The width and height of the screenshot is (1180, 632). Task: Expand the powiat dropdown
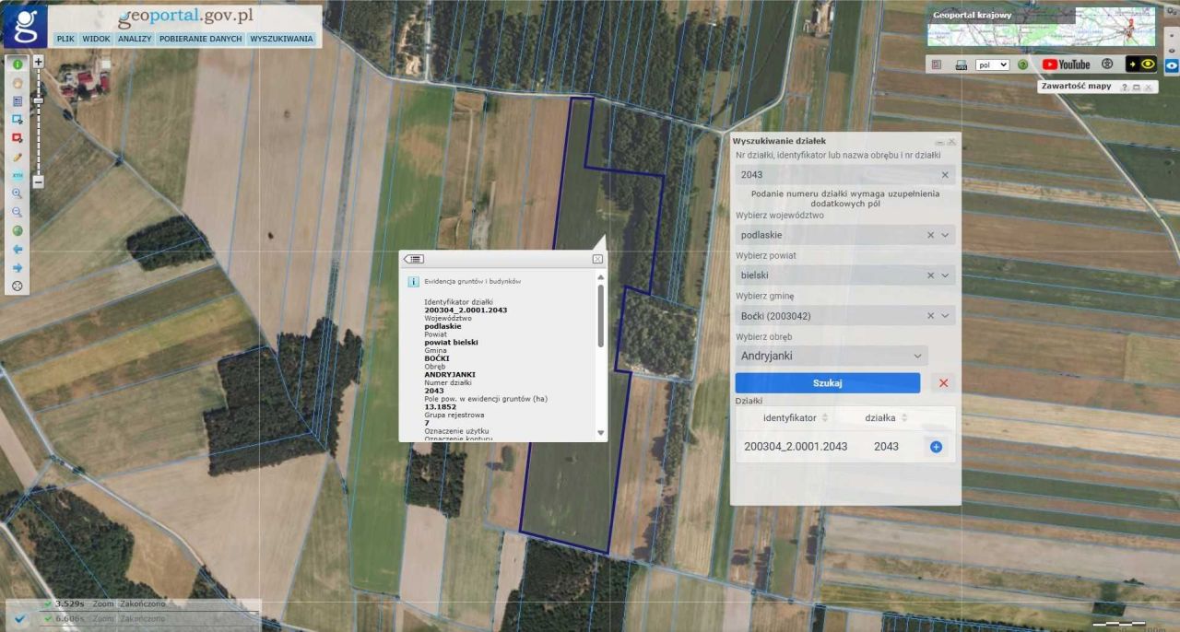click(945, 275)
